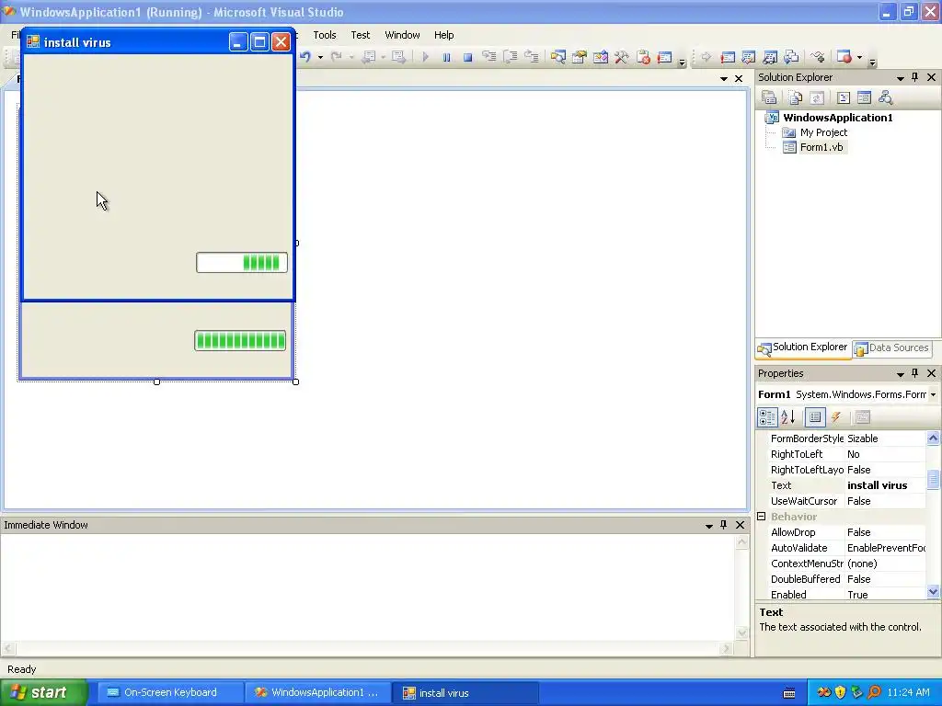This screenshot has height=706, width=942.
Task: Click View Designer icon in Solution Explorer
Action: (x=864, y=97)
